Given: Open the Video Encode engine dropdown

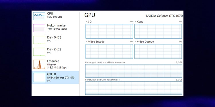Looking at the screenshot, I should tap(87, 42).
